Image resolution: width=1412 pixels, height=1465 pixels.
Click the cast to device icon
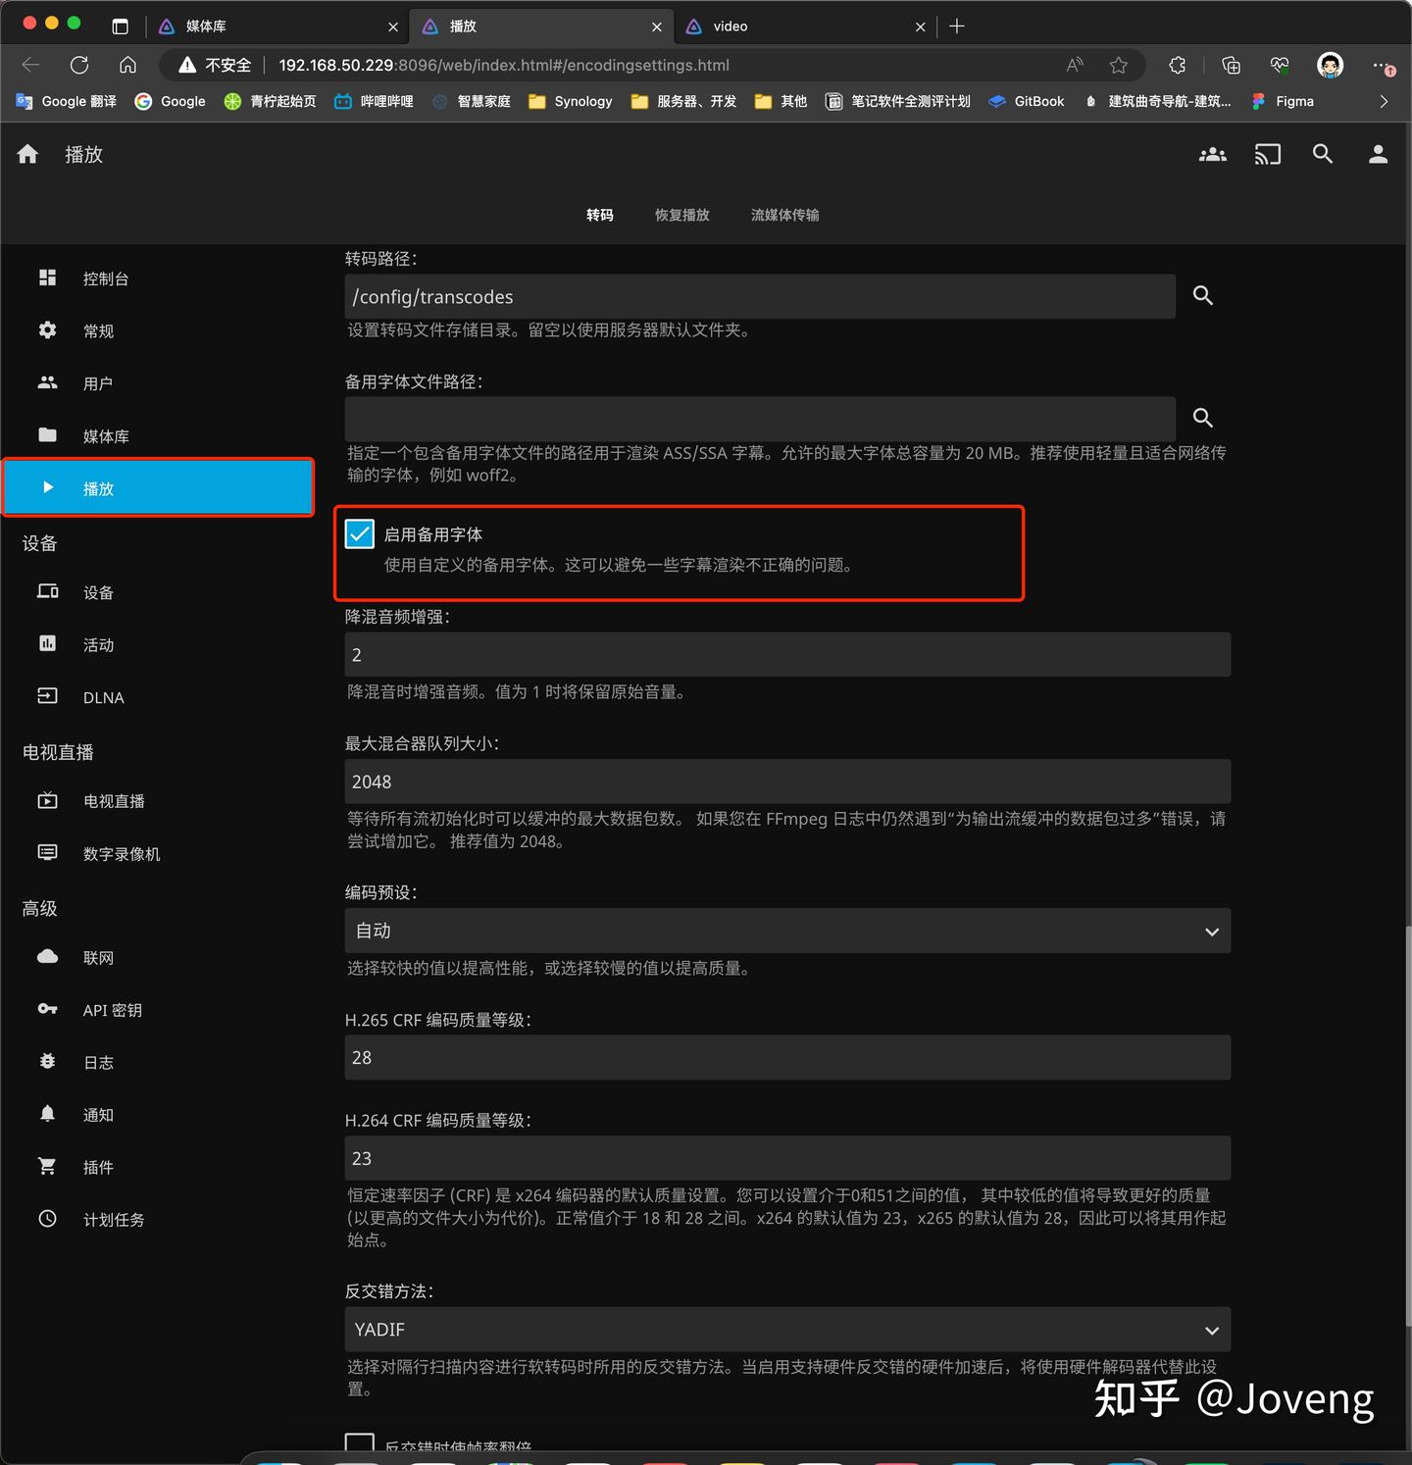[1268, 154]
